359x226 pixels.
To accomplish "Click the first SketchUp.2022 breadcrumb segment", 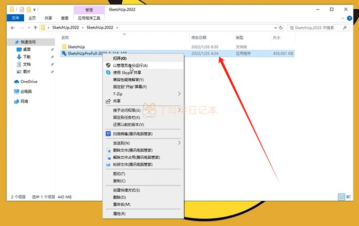I will [x=66, y=27].
